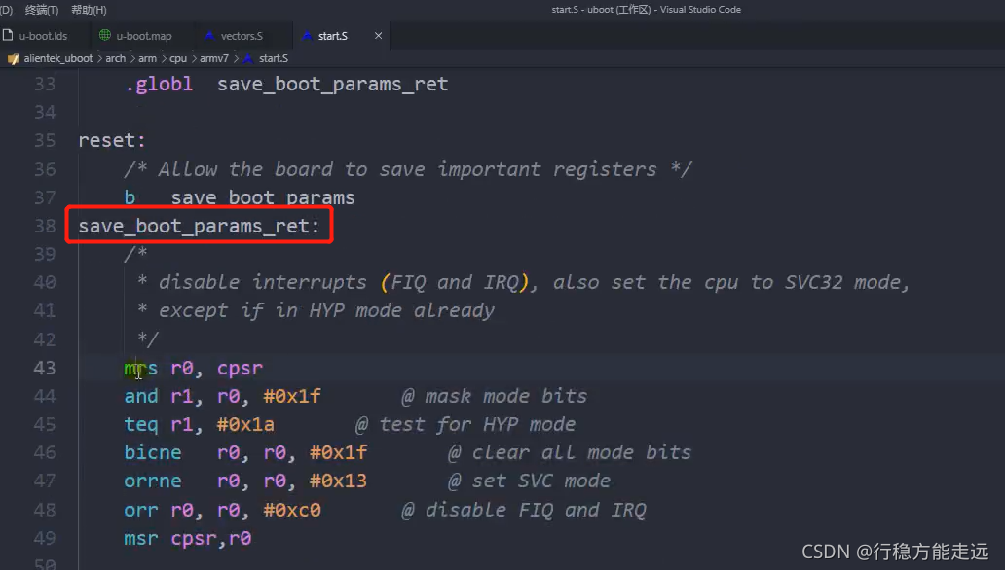Close the start.S editor tab

(378, 36)
